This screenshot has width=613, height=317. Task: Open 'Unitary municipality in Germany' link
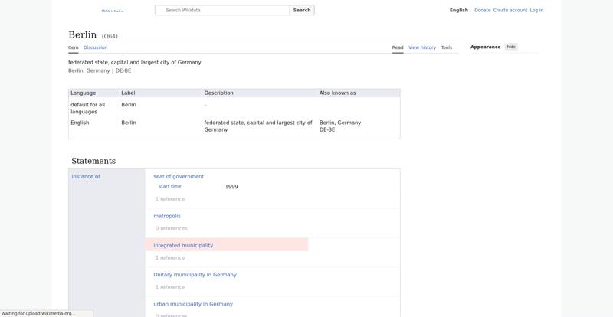pyautogui.click(x=195, y=275)
